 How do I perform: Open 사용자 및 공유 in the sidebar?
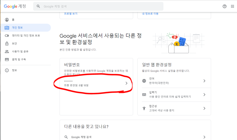coord(25,51)
